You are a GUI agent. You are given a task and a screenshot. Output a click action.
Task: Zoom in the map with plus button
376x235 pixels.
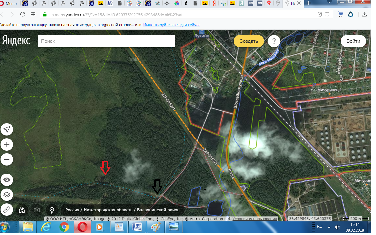tap(7, 145)
